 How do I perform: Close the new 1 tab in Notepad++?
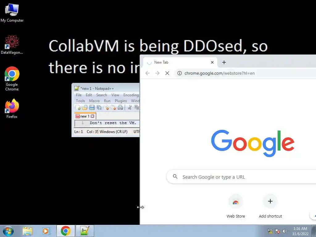(92, 116)
